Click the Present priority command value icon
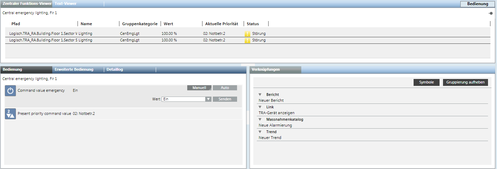 point(10,114)
